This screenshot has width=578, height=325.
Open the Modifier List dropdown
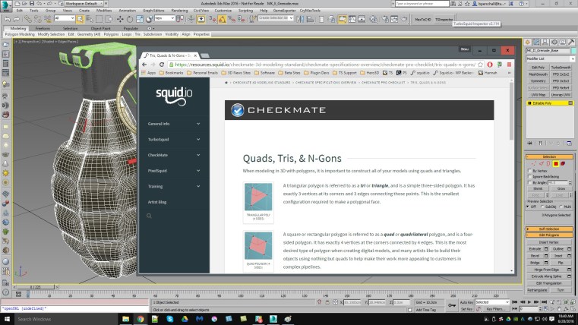[x=550, y=58]
